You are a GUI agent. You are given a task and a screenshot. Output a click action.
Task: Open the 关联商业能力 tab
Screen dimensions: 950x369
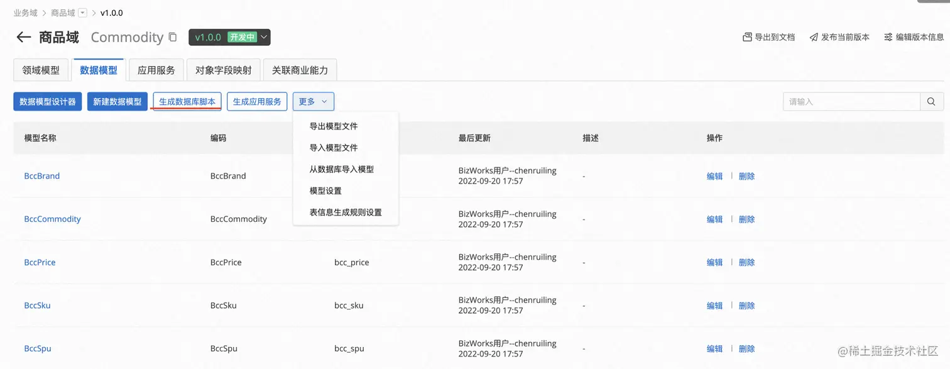(300, 70)
